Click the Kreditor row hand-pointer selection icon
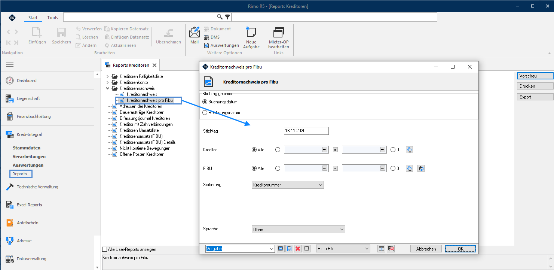This screenshot has width=554, height=270. [409, 150]
